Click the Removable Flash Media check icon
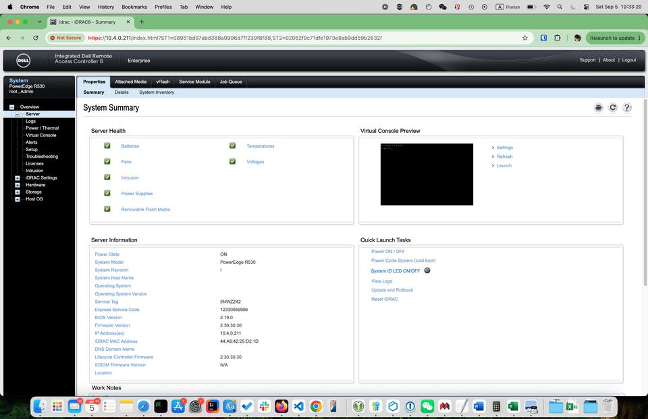 point(107,208)
